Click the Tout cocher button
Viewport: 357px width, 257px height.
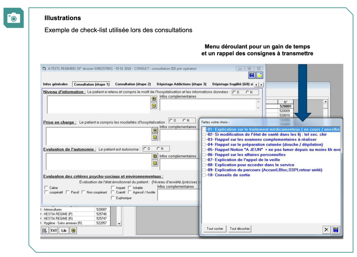click(215, 228)
